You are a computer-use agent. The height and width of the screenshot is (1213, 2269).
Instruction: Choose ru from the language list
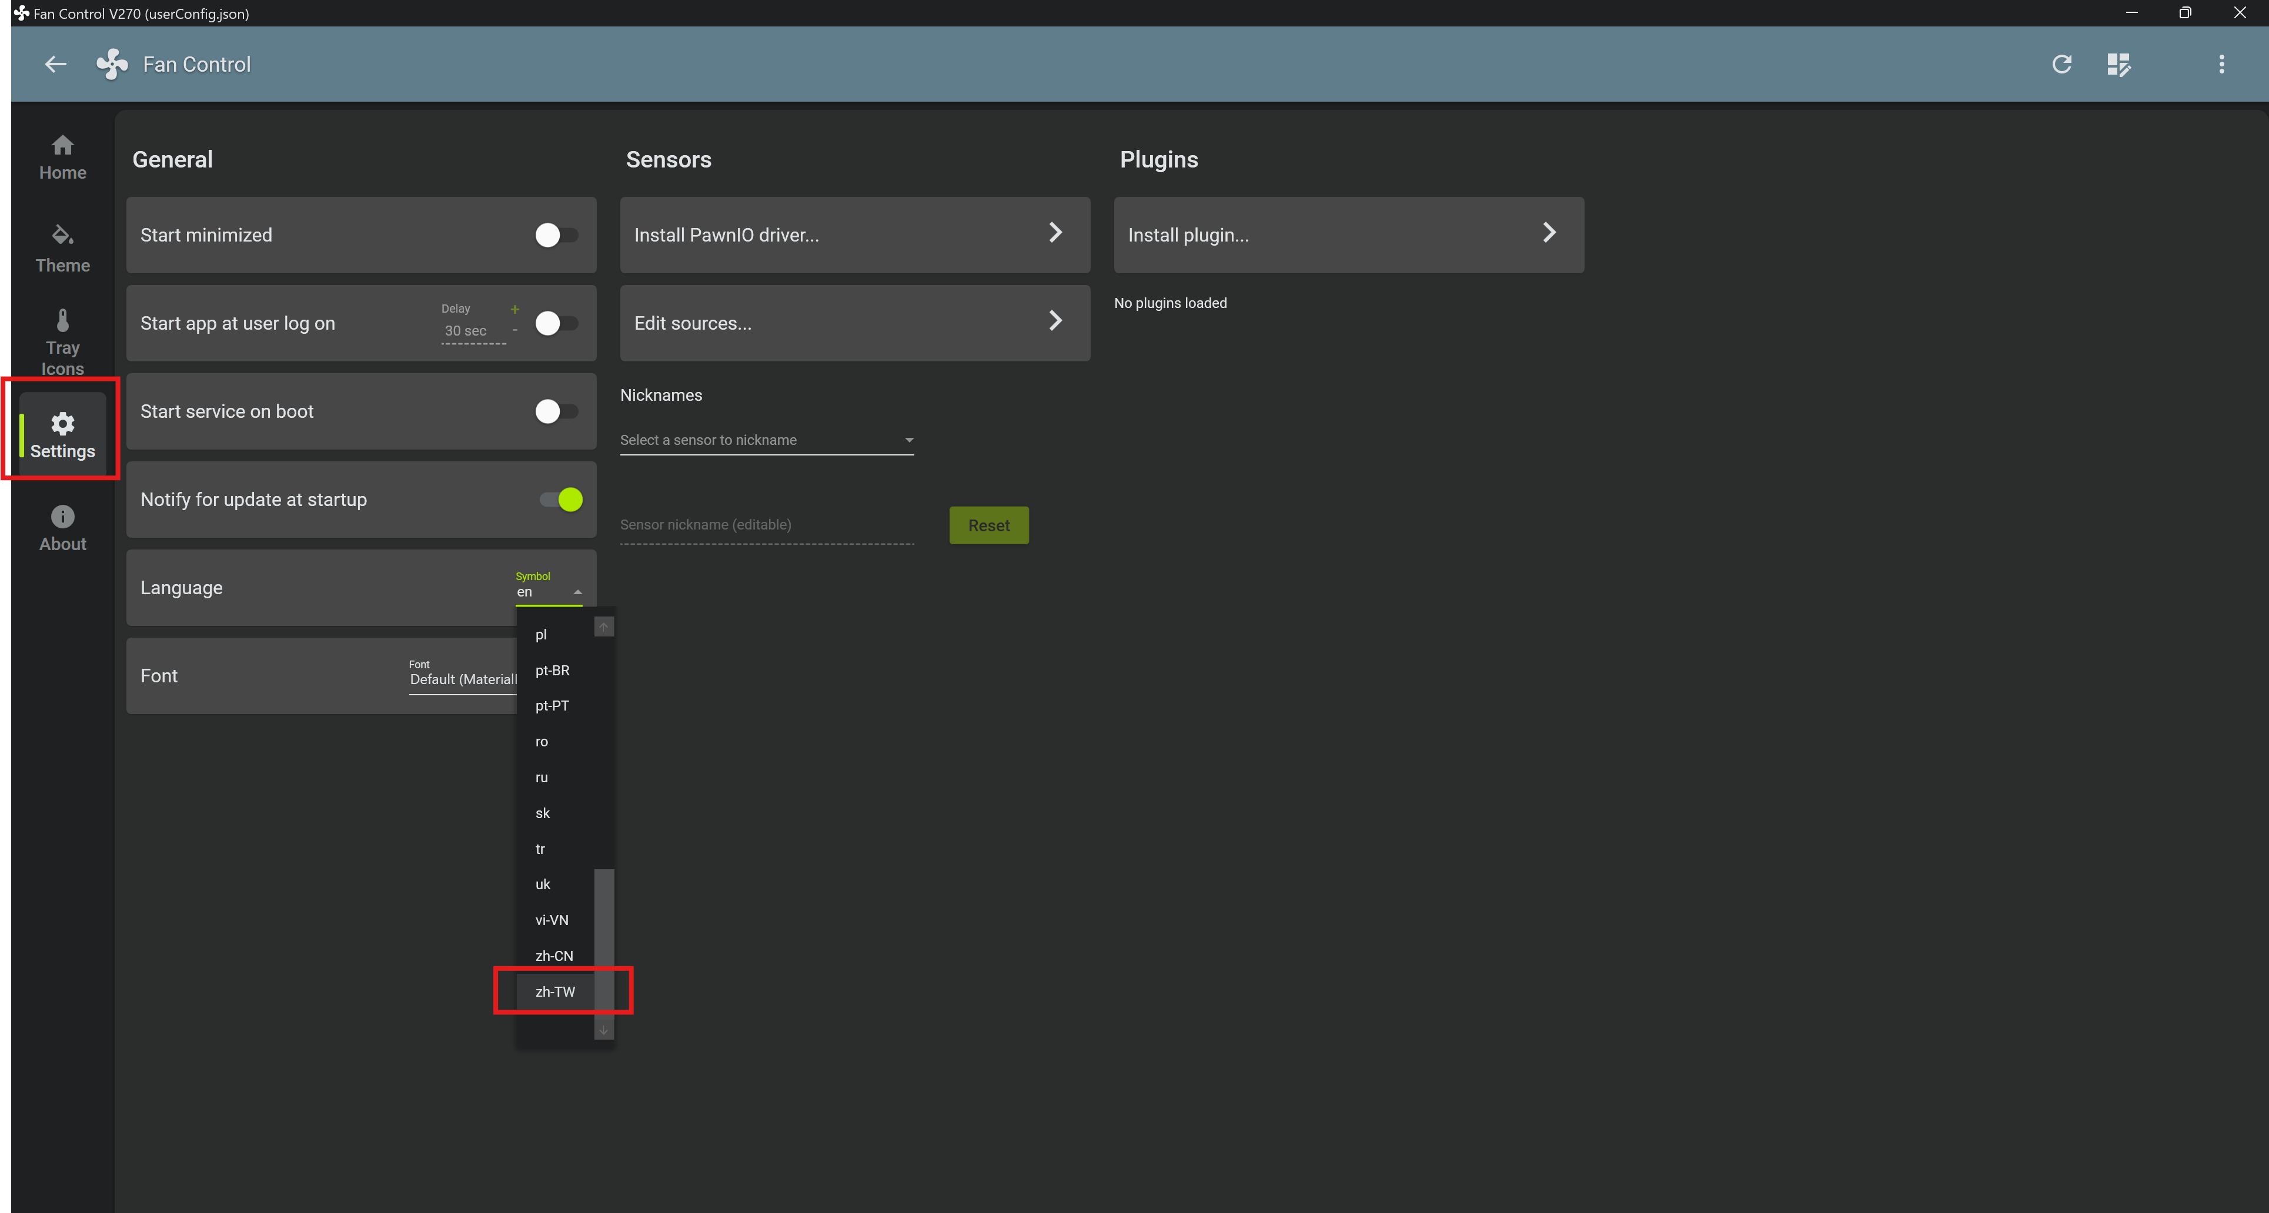555,778
